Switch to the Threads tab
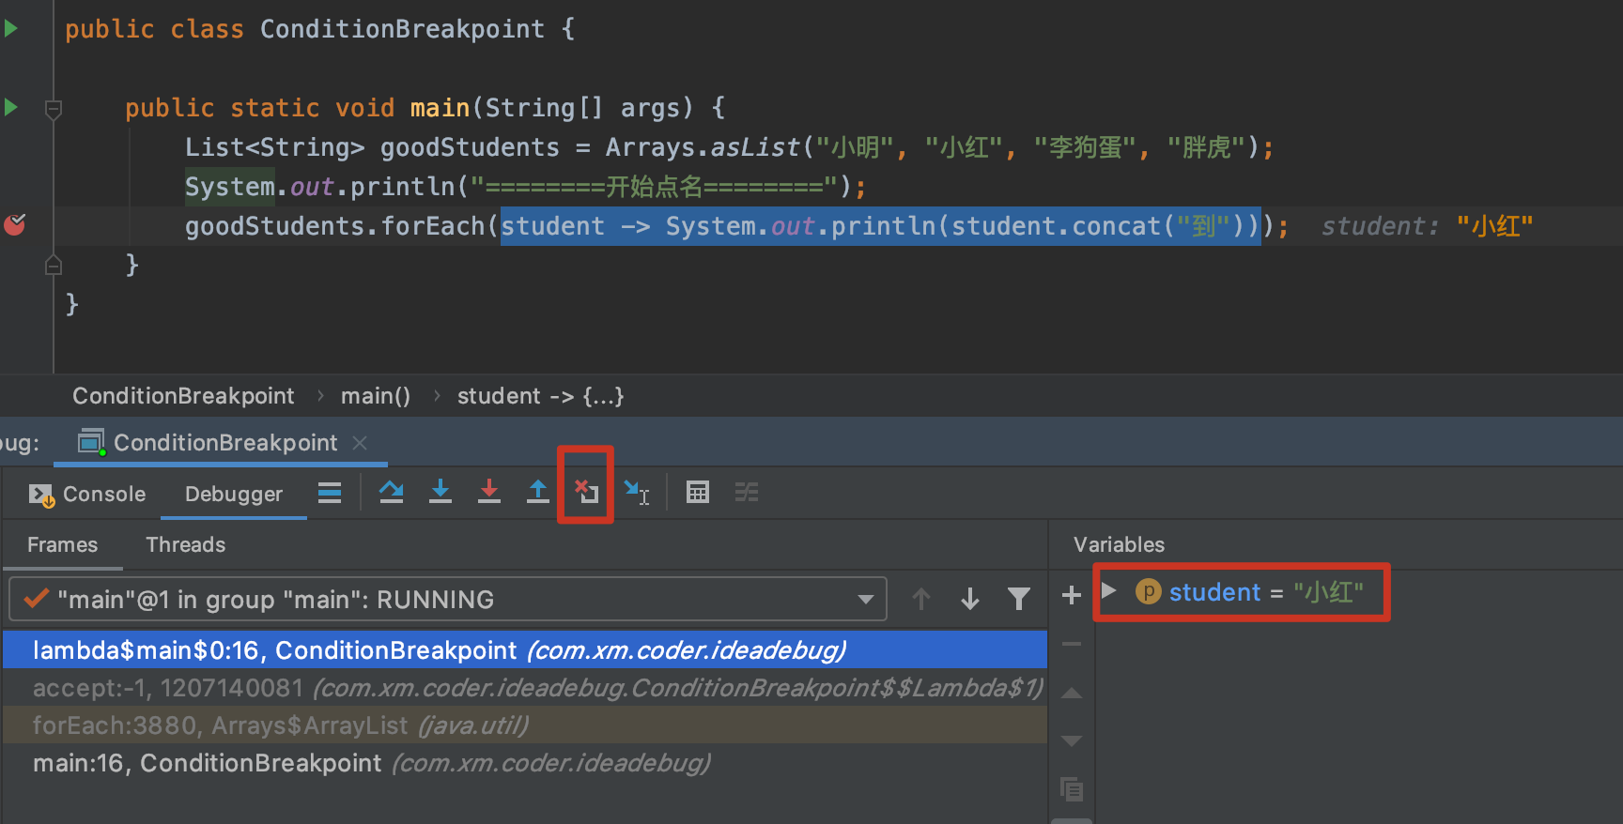The width and height of the screenshot is (1623, 824). point(185,545)
